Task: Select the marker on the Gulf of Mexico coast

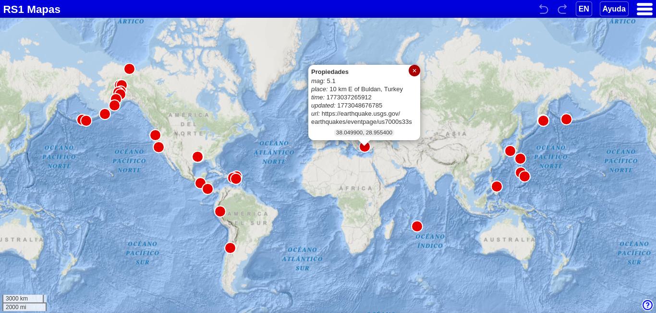Action: [x=197, y=156]
